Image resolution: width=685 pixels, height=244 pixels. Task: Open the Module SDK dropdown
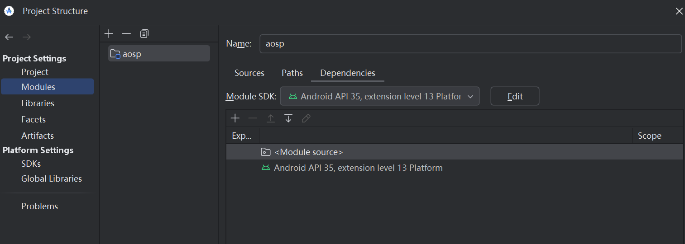380,96
